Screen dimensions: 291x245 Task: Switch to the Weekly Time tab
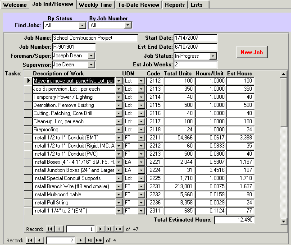click(95, 5)
